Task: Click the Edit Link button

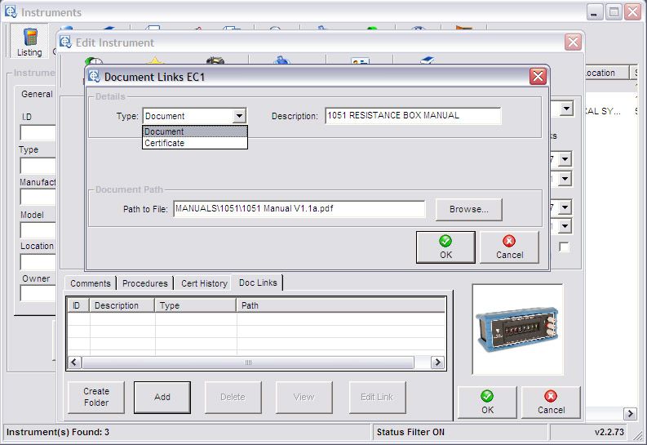Action: (377, 397)
